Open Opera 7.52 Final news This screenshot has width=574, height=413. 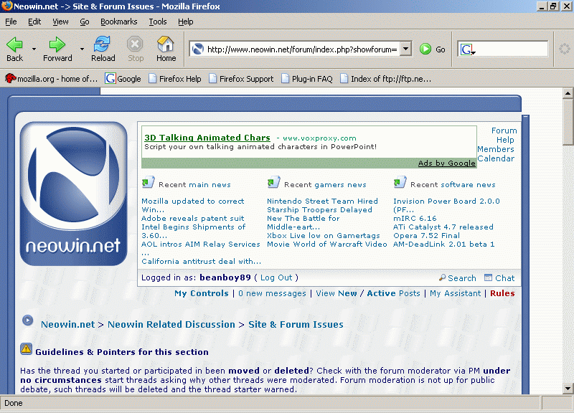click(x=426, y=236)
